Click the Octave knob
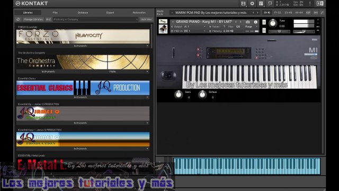The image size is (339, 191). click(x=202, y=94)
